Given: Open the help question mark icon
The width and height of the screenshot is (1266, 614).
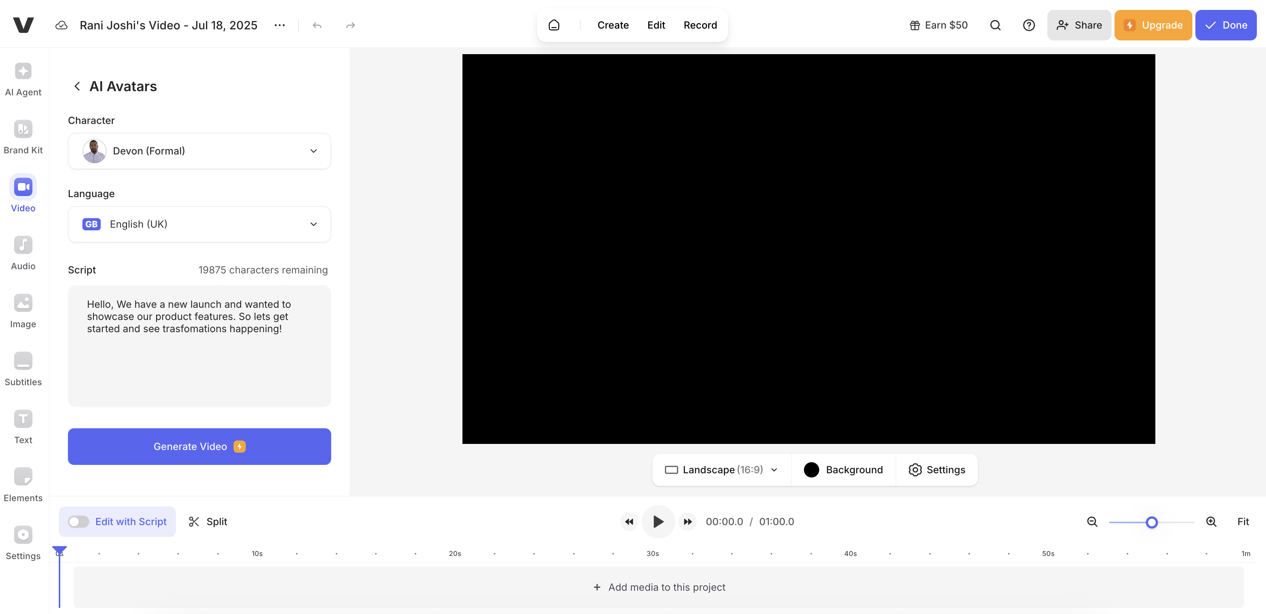Looking at the screenshot, I should pyautogui.click(x=1029, y=25).
